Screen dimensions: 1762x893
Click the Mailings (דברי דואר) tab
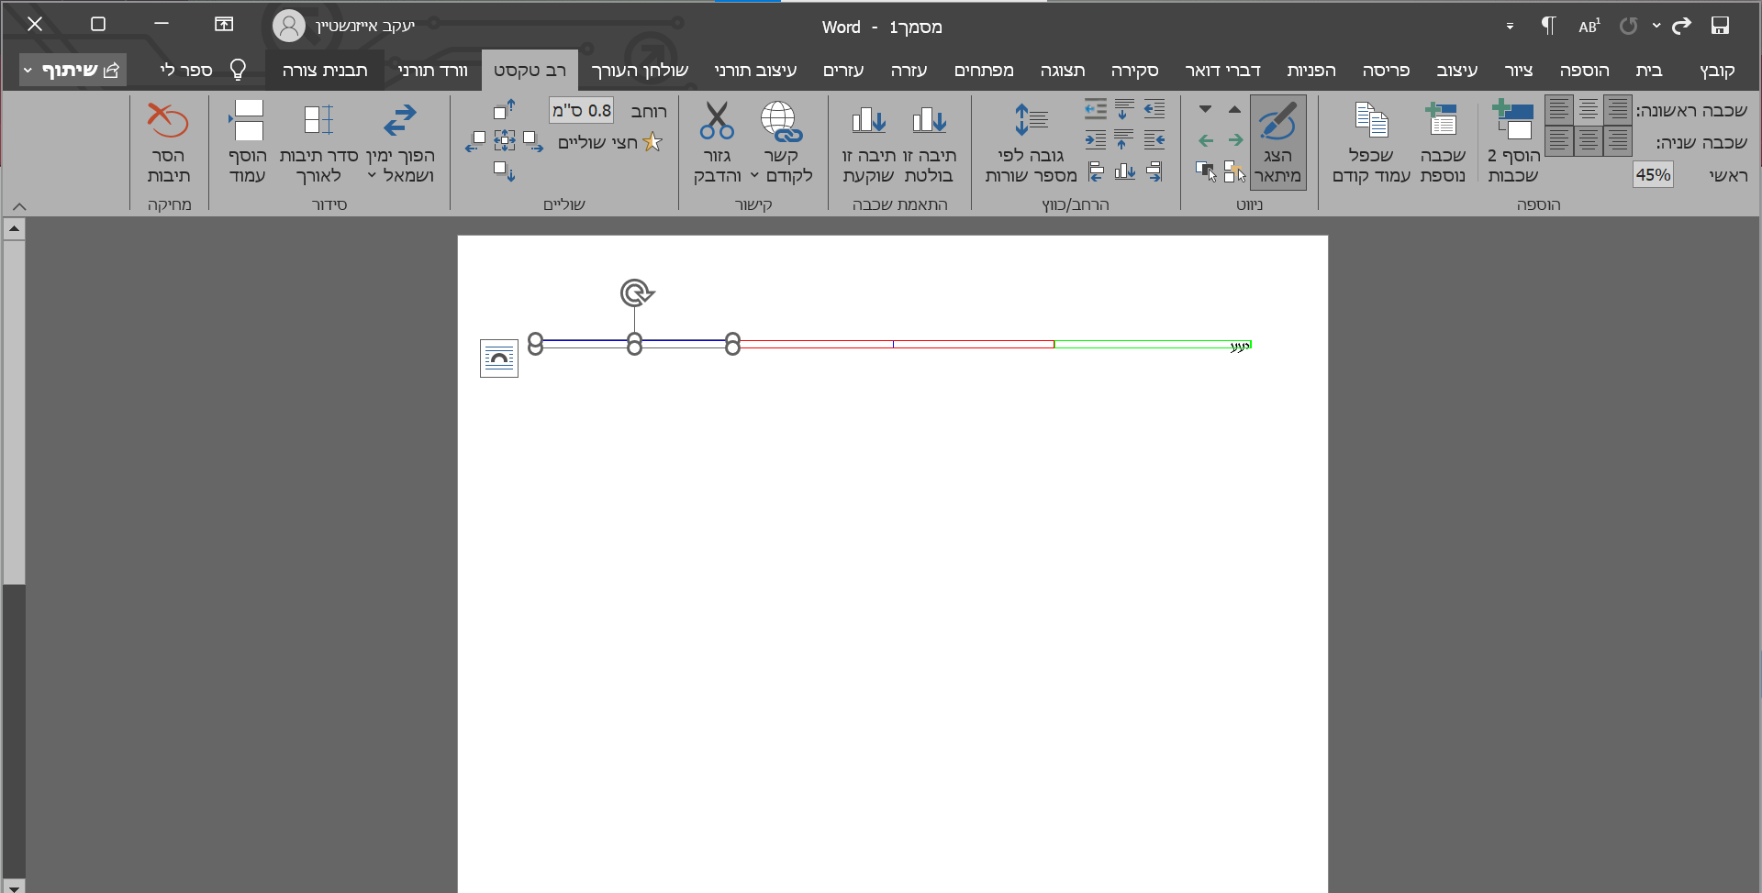coord(1222,70)
